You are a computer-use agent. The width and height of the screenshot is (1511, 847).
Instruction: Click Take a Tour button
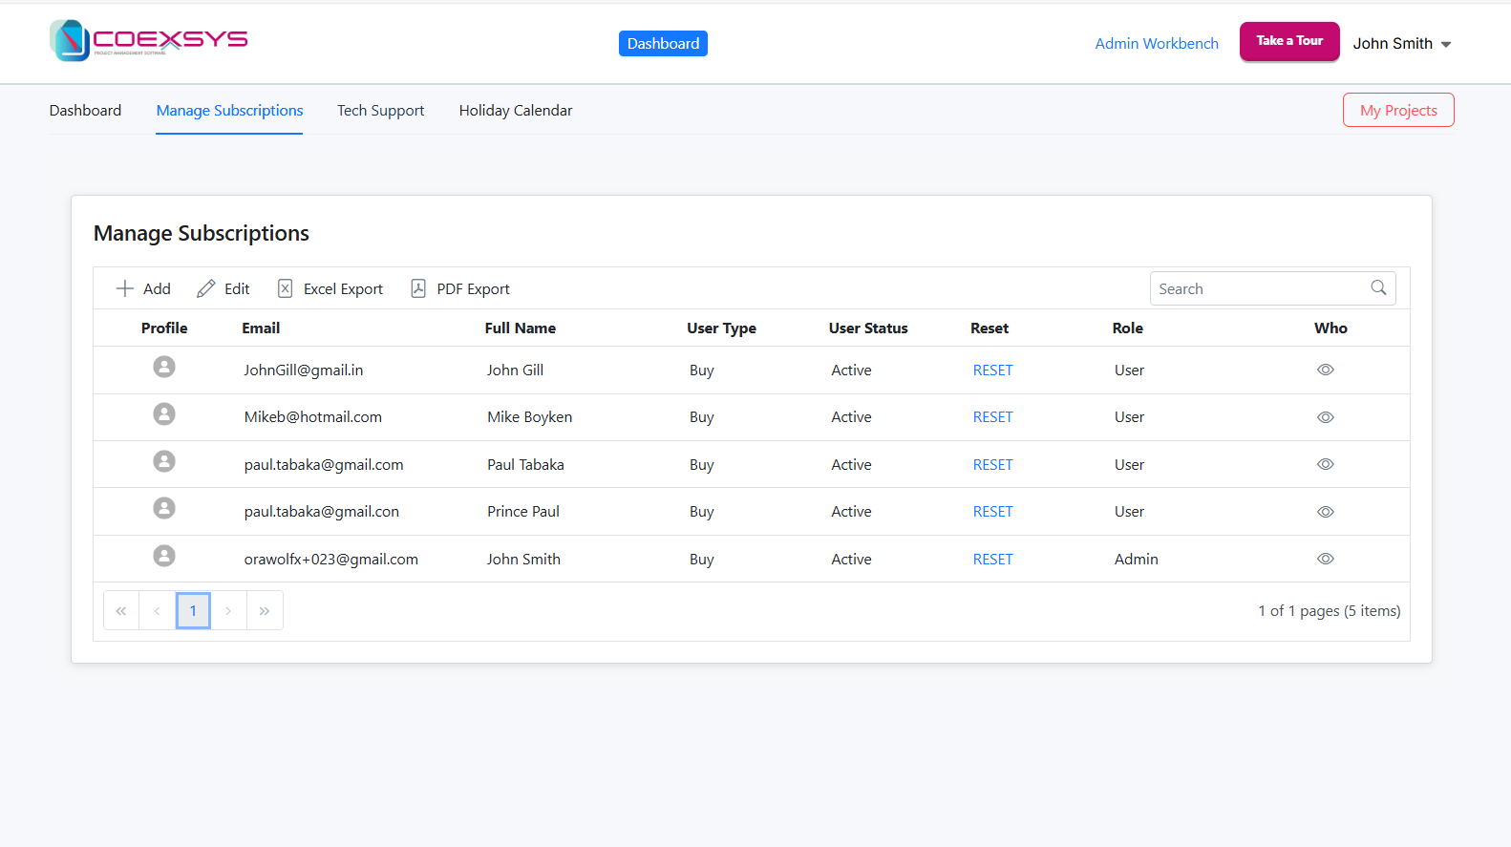tap(1289, 41)
